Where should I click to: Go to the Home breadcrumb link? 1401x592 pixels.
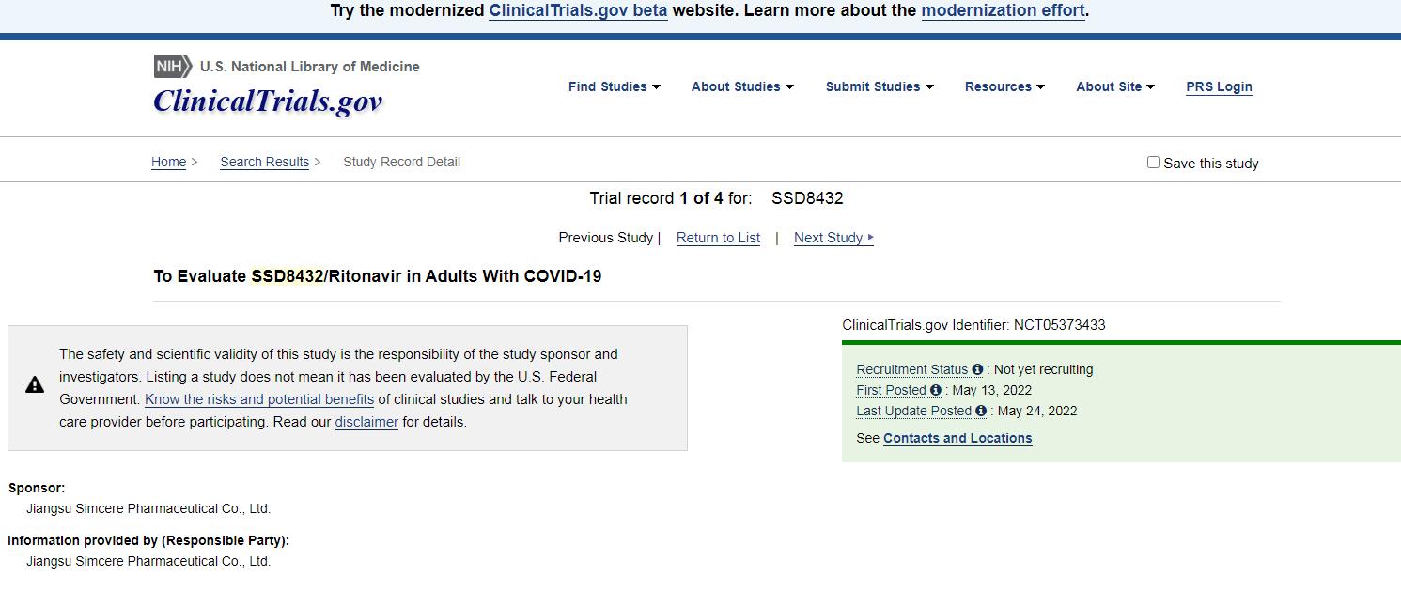click(169, 162)
